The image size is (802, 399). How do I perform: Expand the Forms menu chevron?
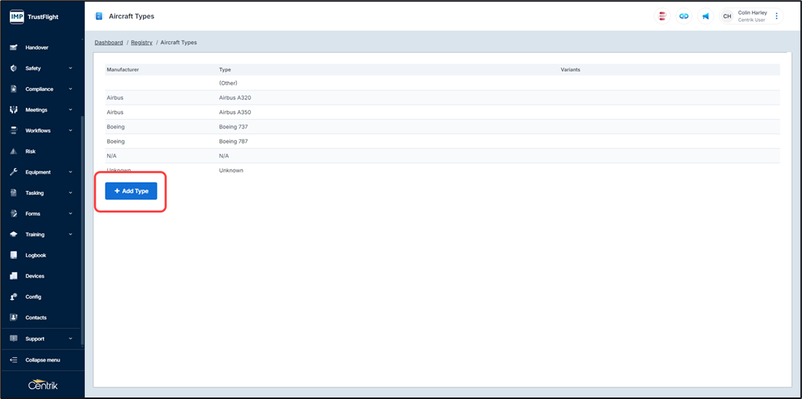point(70,214)
